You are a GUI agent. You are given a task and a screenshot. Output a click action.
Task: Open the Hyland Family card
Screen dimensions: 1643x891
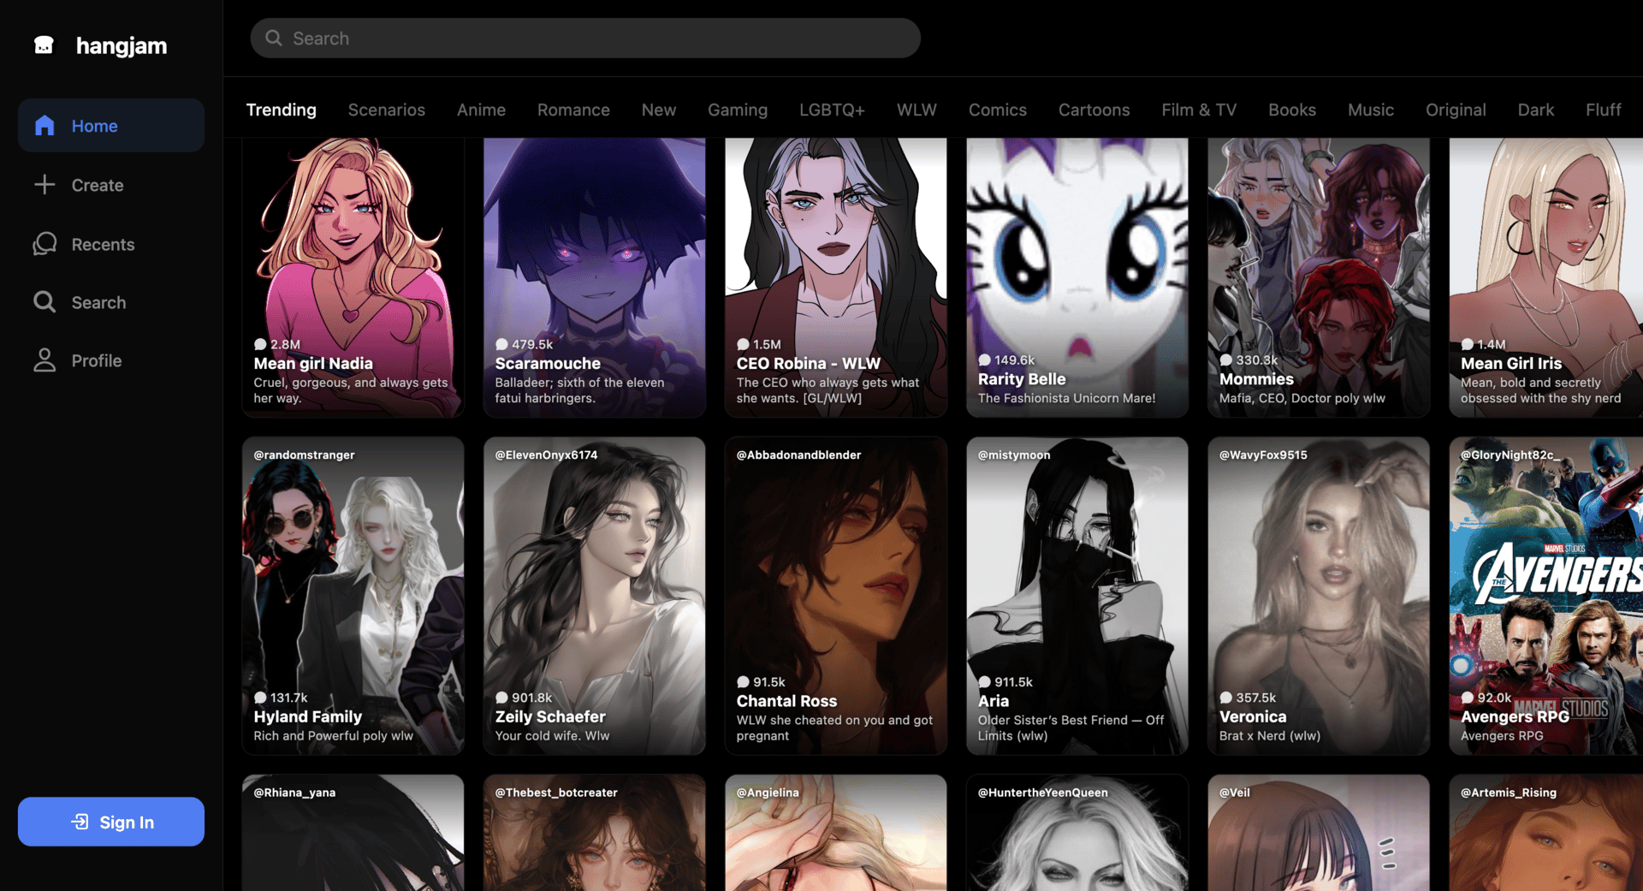pyautogui.click(x=353, y=596)
